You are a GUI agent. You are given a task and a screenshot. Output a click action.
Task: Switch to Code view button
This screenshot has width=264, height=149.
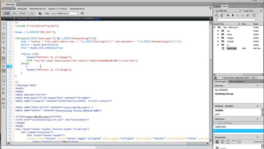pos(7,13)
